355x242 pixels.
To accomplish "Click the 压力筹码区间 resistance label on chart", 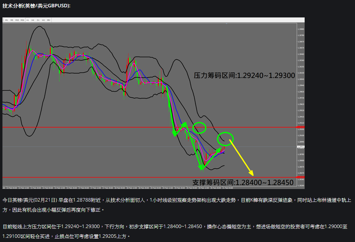I will pyautogui.click(x=244, y=75).
